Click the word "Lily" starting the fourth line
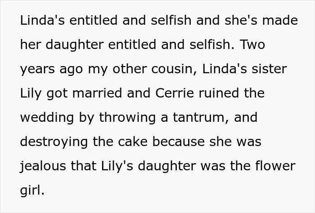This screenshot has height=213, width=315. click(x=31, y=94)
